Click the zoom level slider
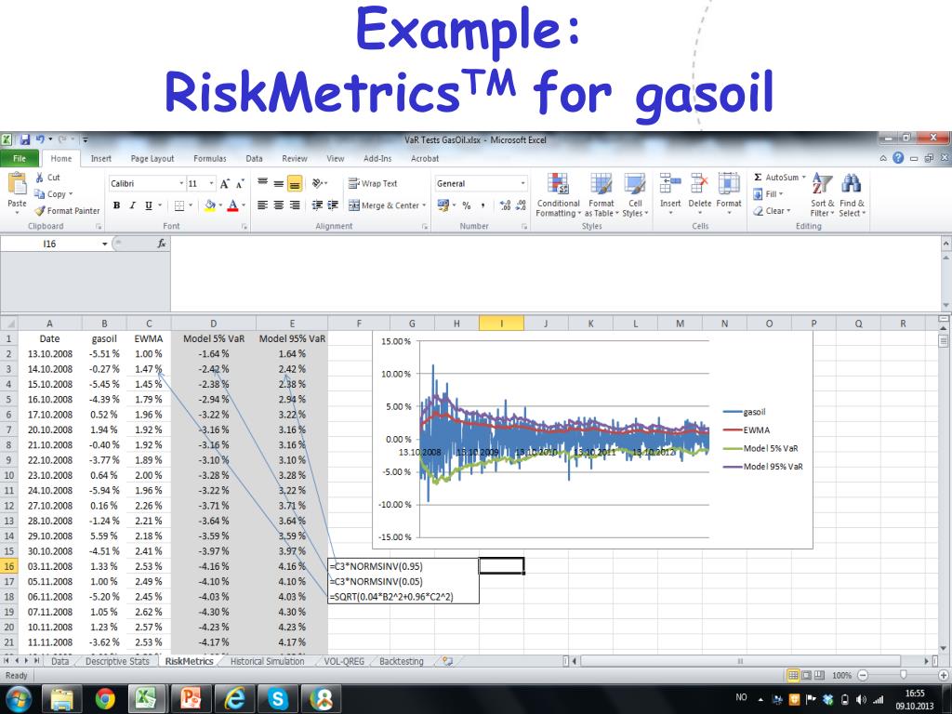 pos(903,675)
